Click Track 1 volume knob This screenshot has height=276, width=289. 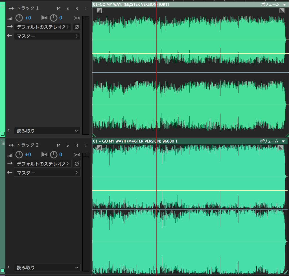[x=19, y=18]
